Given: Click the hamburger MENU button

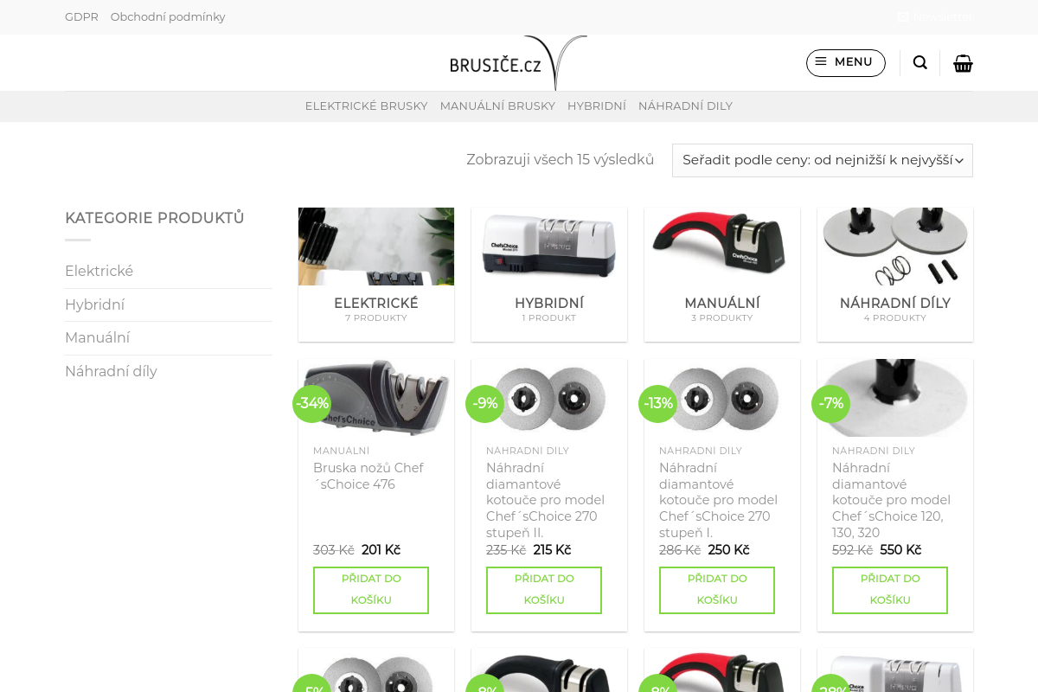Looking at the screenshot, I should coord(845,62).
